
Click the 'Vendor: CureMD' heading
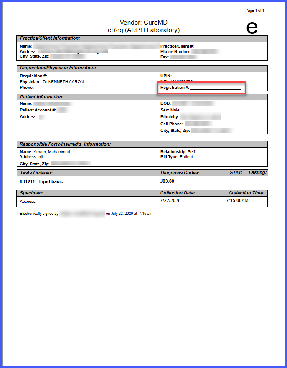[x=143, y=23]
